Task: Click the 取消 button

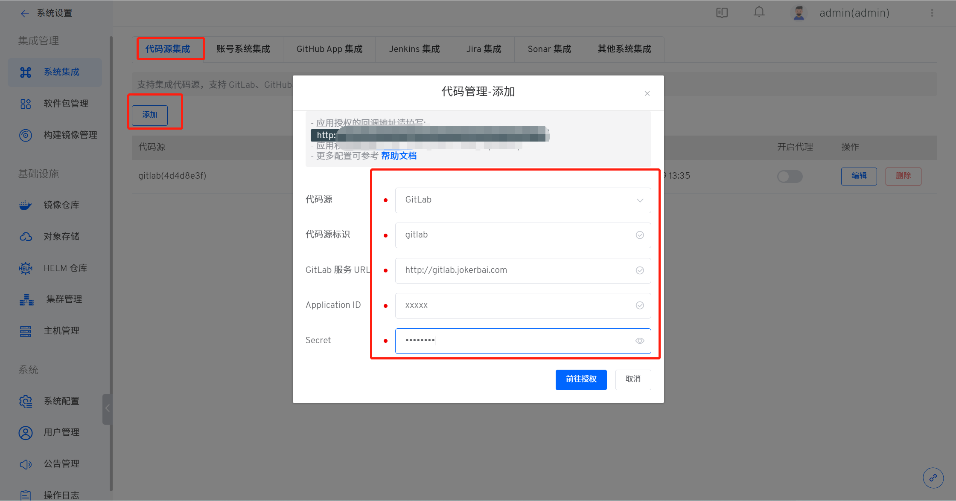Action: point(633,379)
